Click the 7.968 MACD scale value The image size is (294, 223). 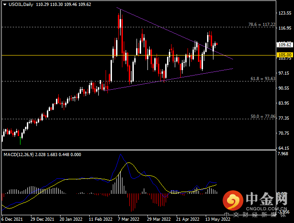click(x=283, y=154)
